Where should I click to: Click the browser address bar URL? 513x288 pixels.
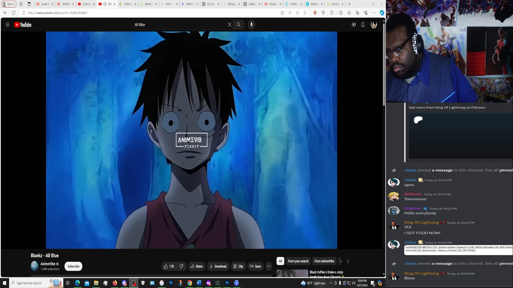point(58,13)
